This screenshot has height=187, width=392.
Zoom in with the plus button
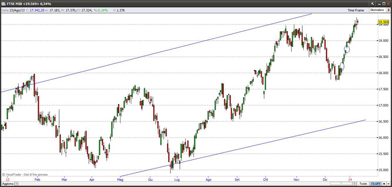[384, 184]
